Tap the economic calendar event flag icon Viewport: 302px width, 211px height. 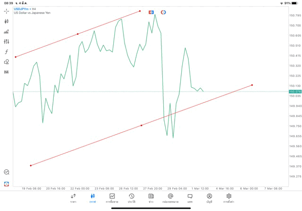pyautogui.click(x=151, y=12)
